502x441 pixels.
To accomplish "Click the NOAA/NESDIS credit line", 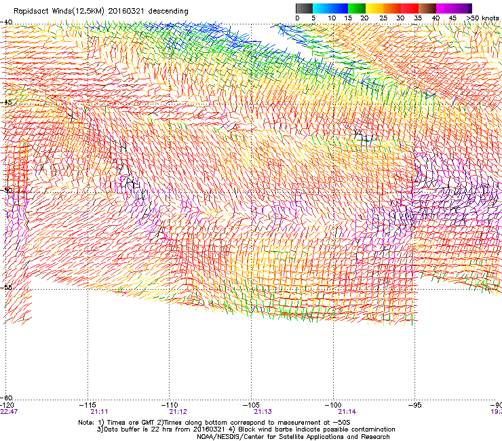I will pos(293,437).
